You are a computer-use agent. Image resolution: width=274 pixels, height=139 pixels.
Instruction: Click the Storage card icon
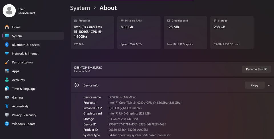[215, 21]
